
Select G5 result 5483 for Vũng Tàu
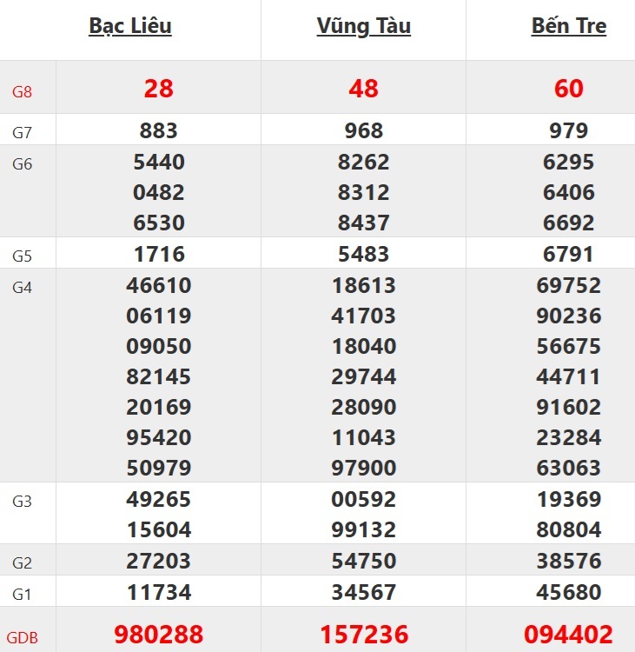click(363, 254)
